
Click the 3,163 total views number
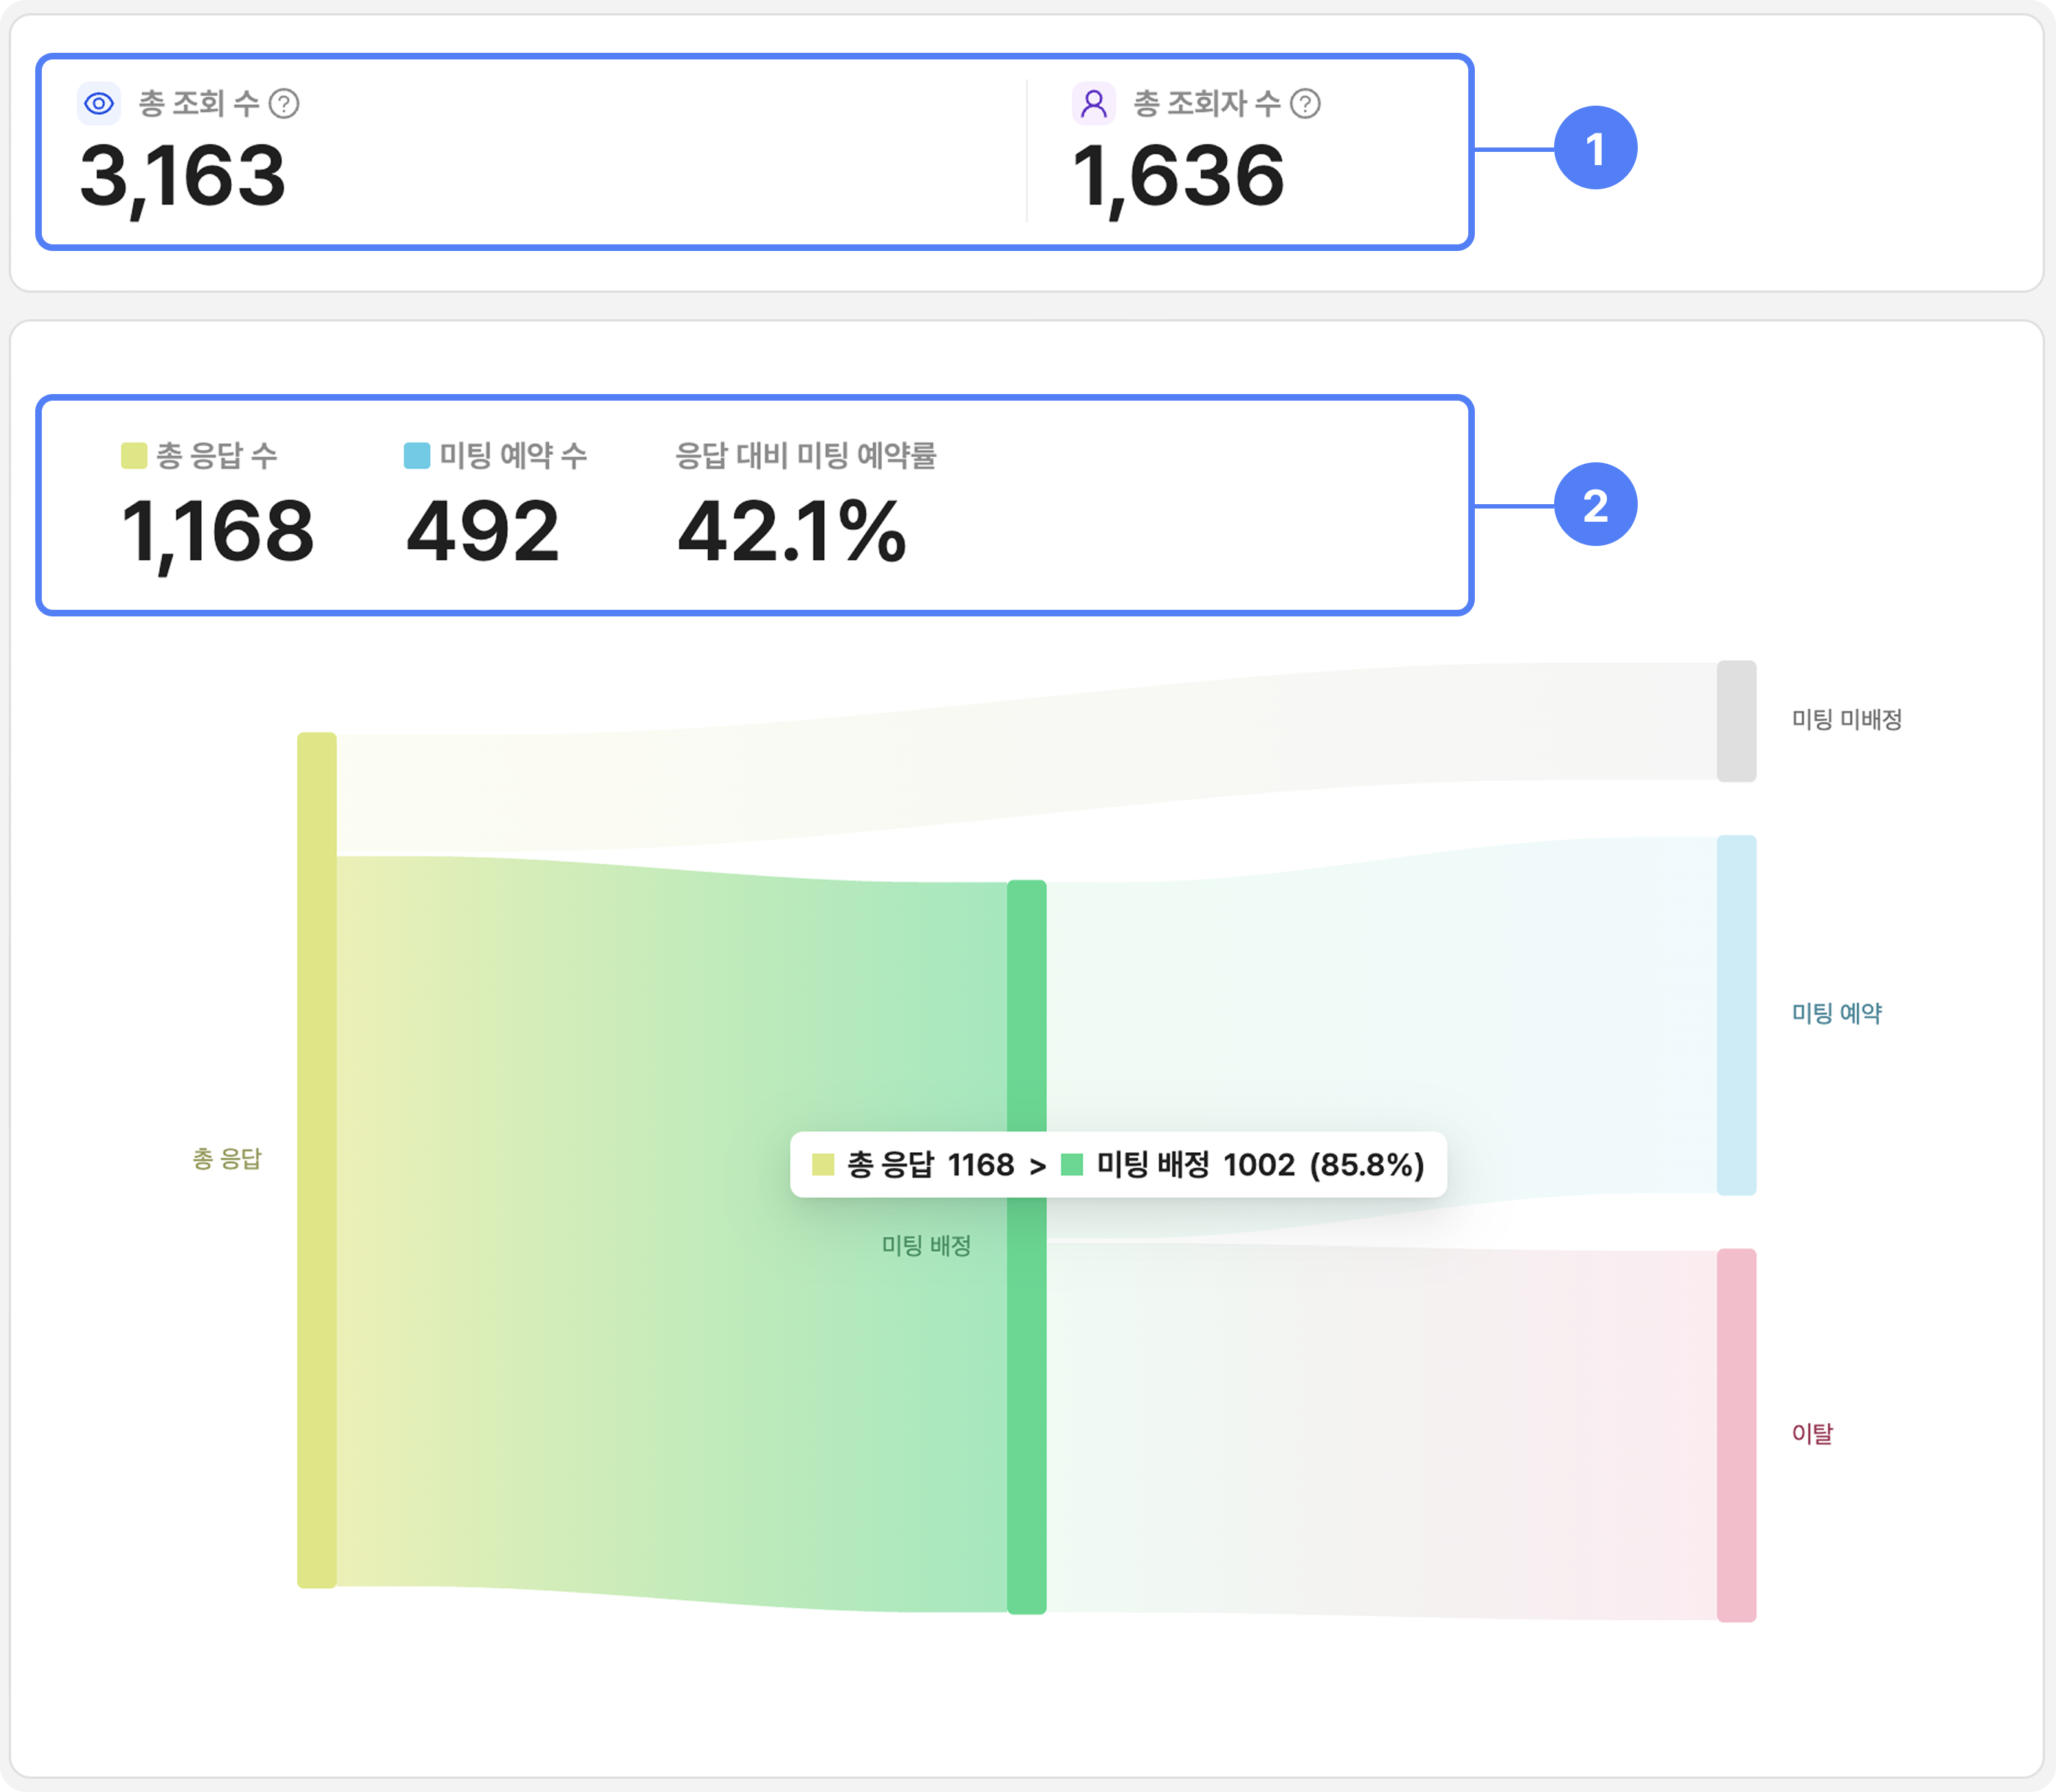click(183, 177)
